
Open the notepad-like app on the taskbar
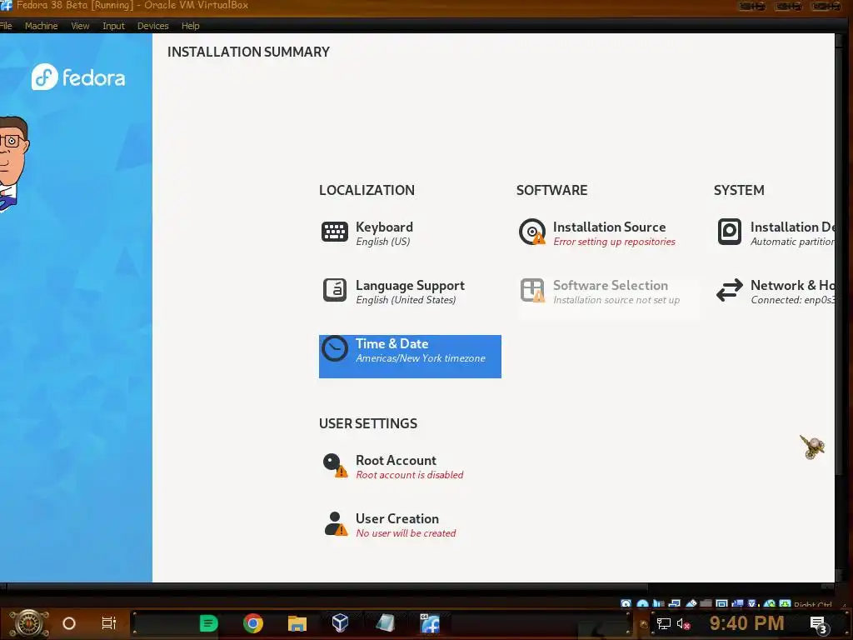tap(385, 623)
